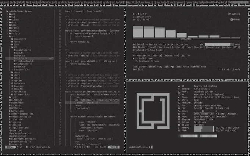The image size is (250, 156).
Task: Click the api.ts file icon
Action: (x=14, y=53)
